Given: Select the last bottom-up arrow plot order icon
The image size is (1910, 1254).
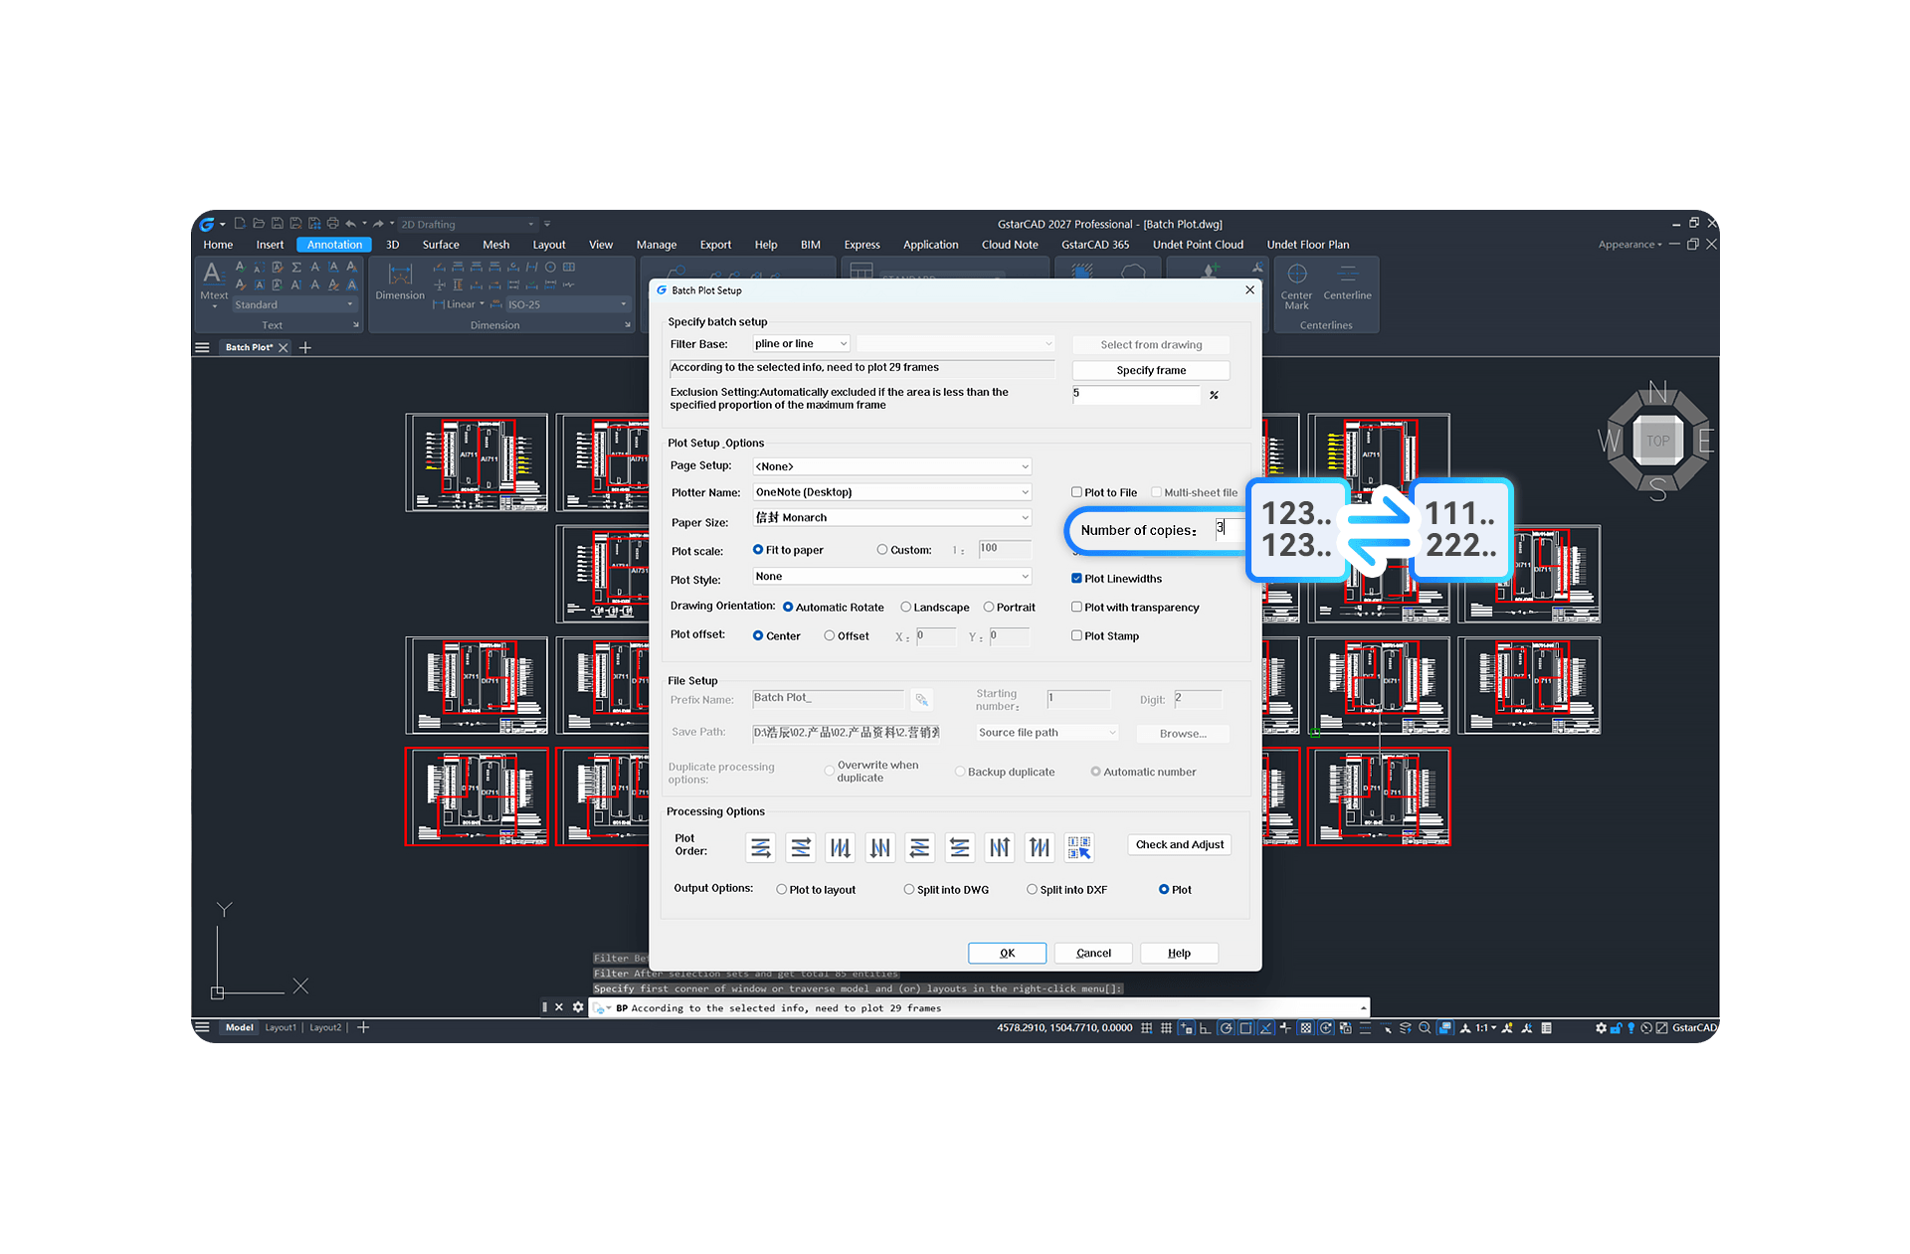Looking at the screenshot, I should click(x=1040, y=847).
